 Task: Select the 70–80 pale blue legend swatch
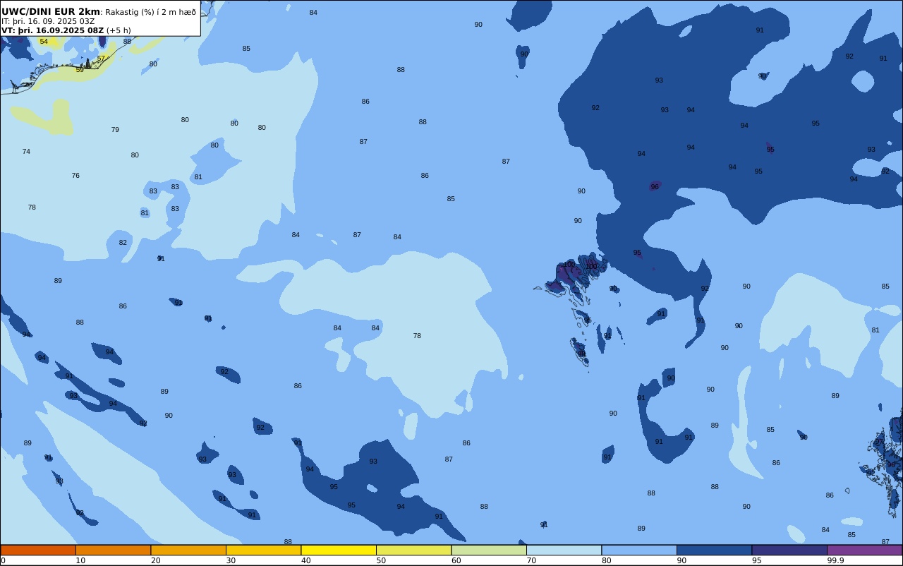click(564, 550)
